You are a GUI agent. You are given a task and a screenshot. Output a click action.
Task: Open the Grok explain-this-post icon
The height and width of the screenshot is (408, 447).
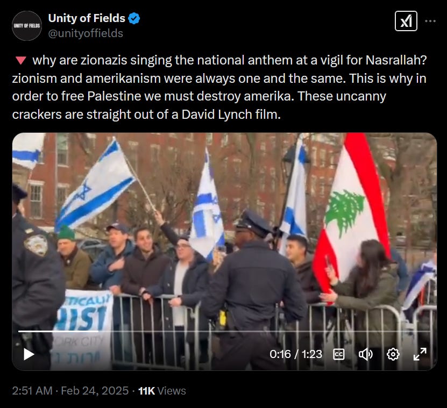click(406, 21)
